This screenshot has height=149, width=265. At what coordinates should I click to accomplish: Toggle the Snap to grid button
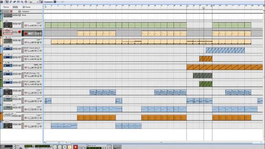tap(41, 2)
